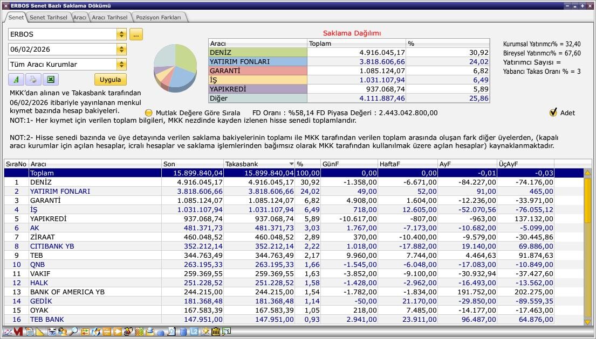The image size is (596, 339).
Task: Open the ERBOS symbol dropdown
Action: pyautogui.click(x=121, y=34)
